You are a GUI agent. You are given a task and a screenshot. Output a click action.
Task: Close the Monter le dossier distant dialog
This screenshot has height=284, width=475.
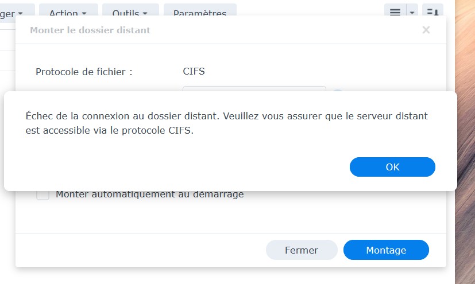[x=426, y=30]
